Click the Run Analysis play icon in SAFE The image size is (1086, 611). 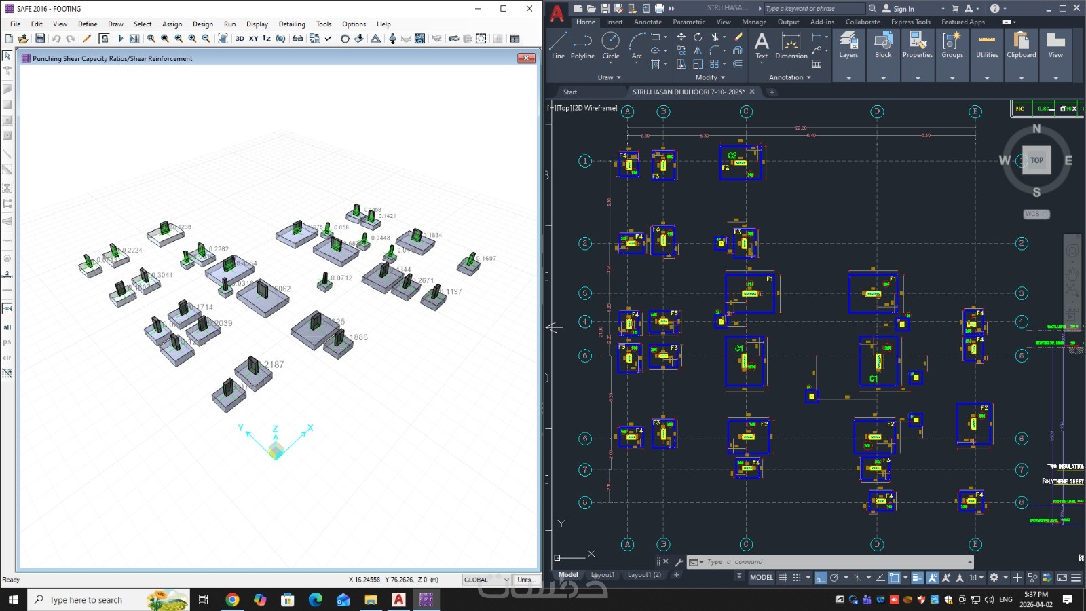(x=121, y=39)
